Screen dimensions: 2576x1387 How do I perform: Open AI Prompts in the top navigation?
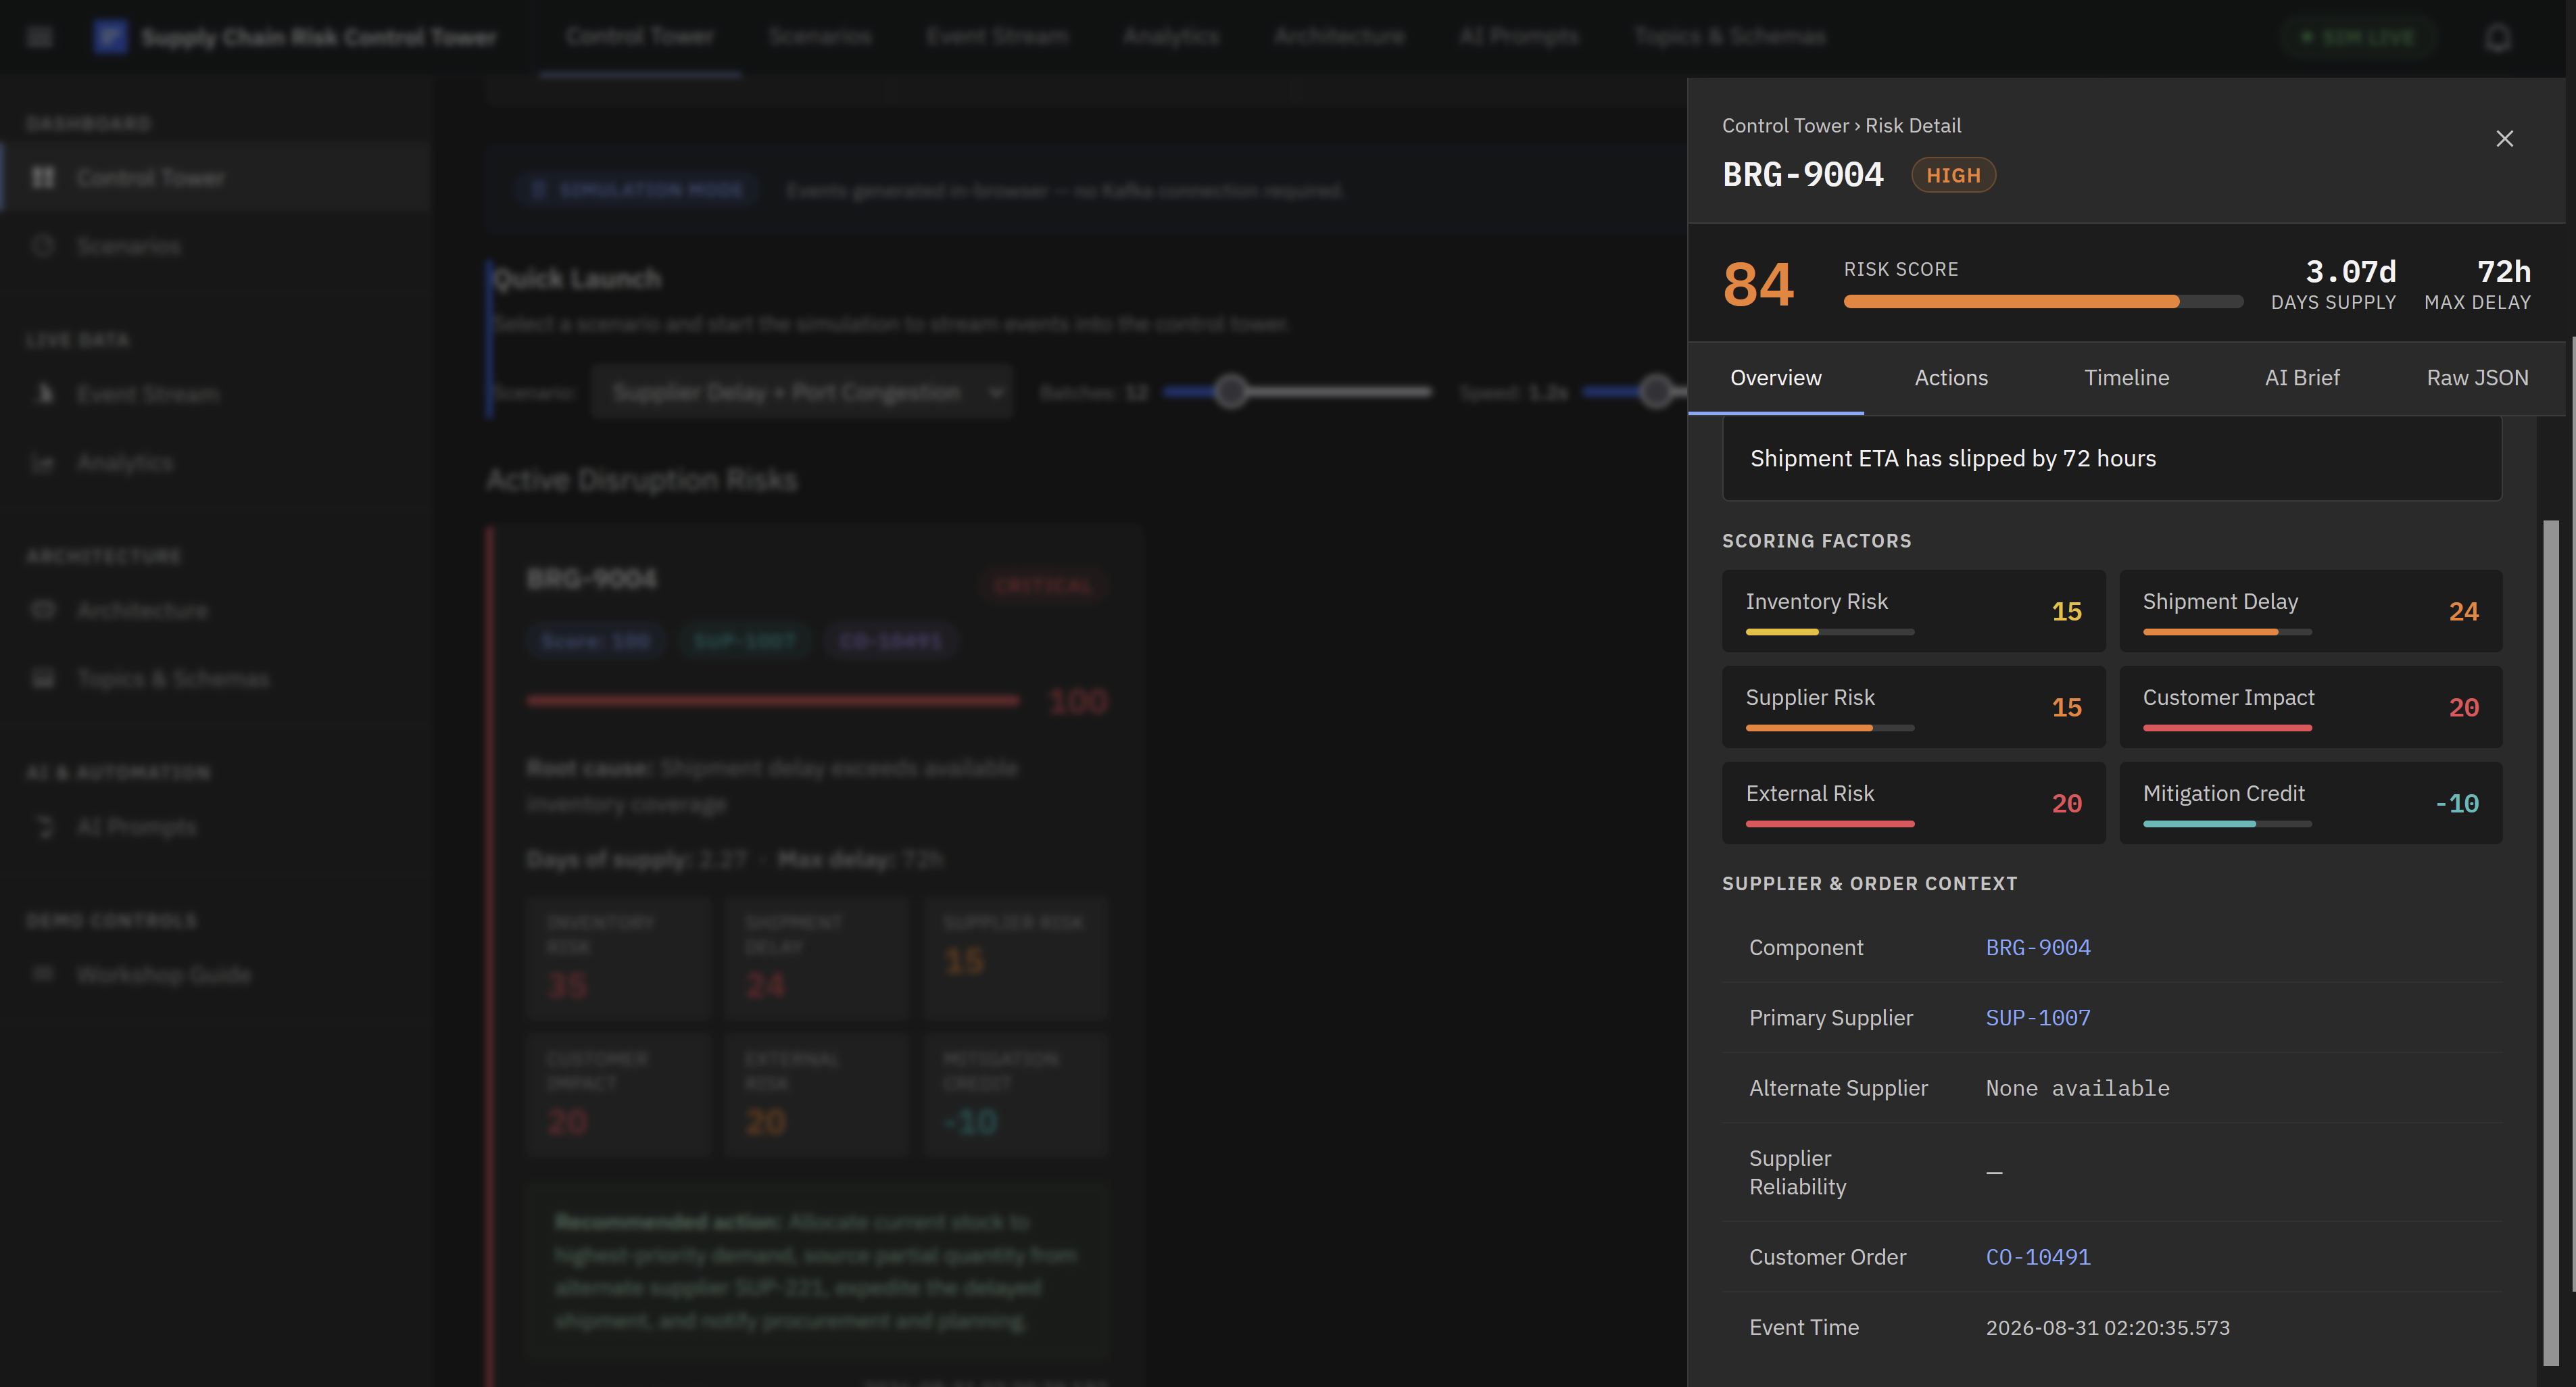coord(1519,37)
